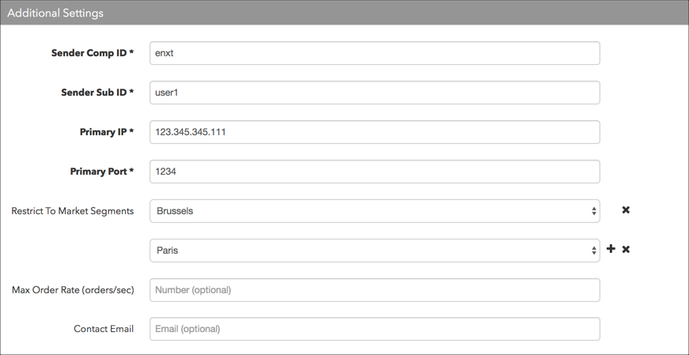Screen dimensions: 689x355
Task: Open the Brussels market segment dropdown
Action: [x=374, y=211]
